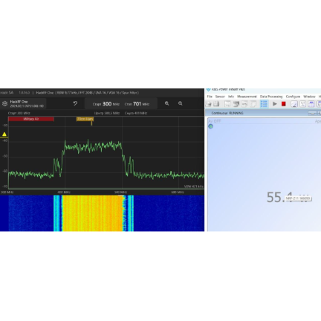Start measurement with the gray play button
The height and width of the screenshot is (321, 321).
[x=275, y=104]
